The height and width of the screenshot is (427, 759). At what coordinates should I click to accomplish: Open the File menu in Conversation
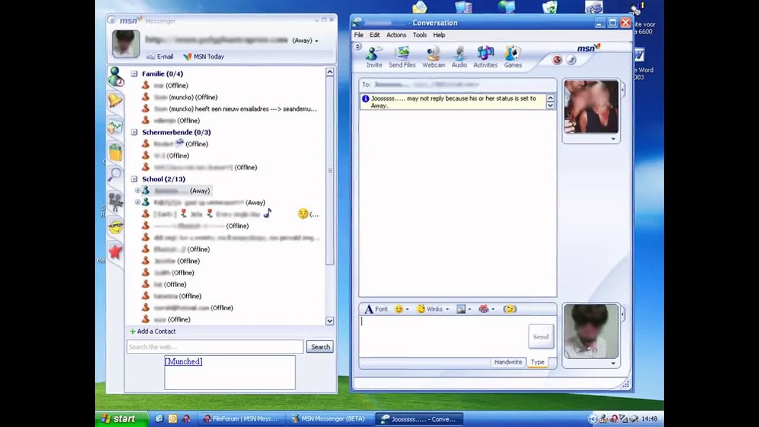point(359,35)
